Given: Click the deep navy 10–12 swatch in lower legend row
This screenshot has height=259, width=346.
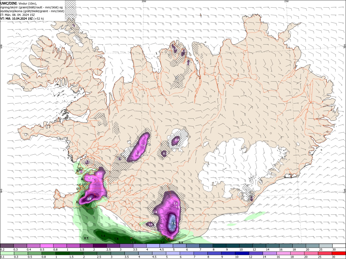Looking at the screenshot, I should click(242, 253).
